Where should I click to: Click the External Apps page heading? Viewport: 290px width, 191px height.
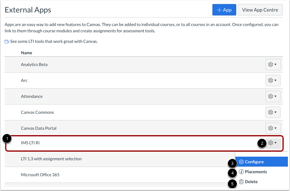coord(28,10)
